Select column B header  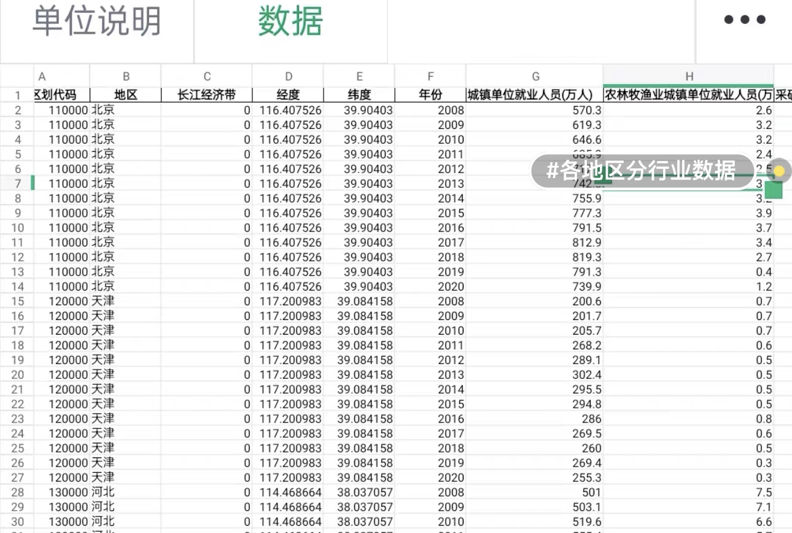point(126,76)
